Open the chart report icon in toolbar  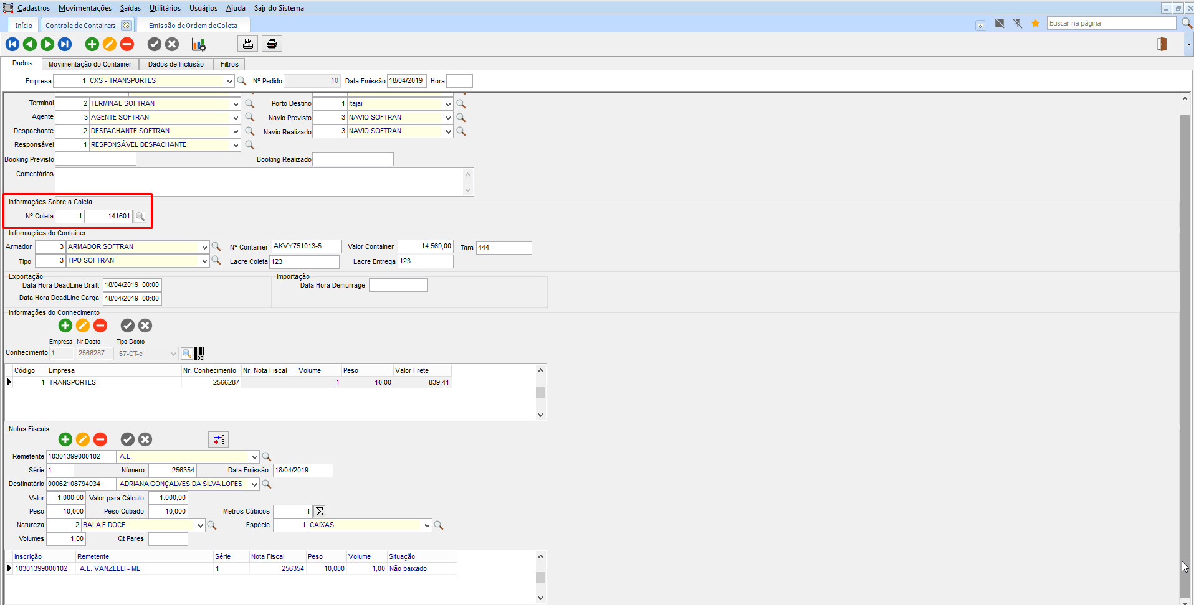[x=199, y=44]
